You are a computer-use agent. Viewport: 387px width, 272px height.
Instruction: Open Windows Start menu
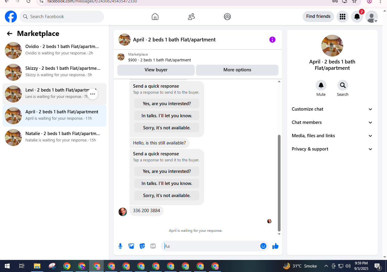pos(7,266)
